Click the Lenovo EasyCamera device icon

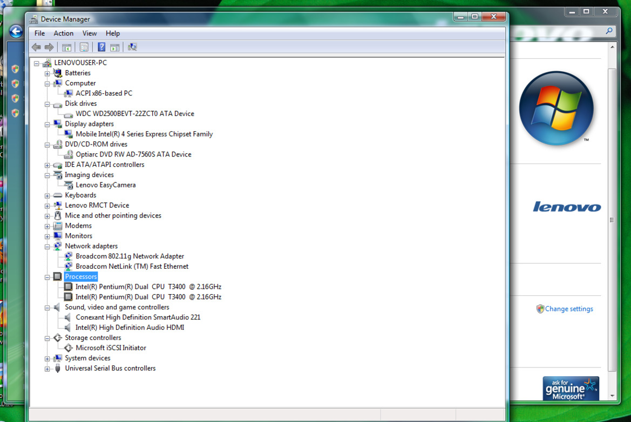tap(69, 185)
